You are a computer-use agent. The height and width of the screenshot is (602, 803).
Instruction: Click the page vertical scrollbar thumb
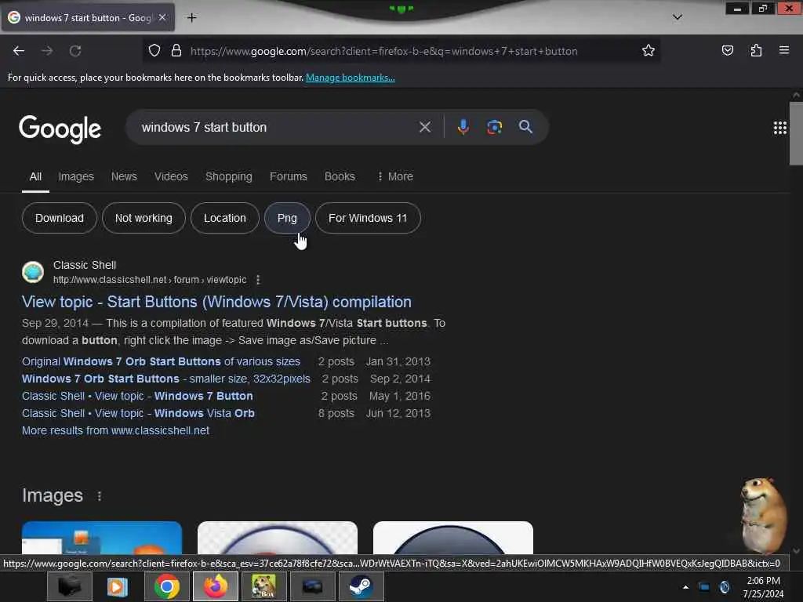[x=796, y=133]
